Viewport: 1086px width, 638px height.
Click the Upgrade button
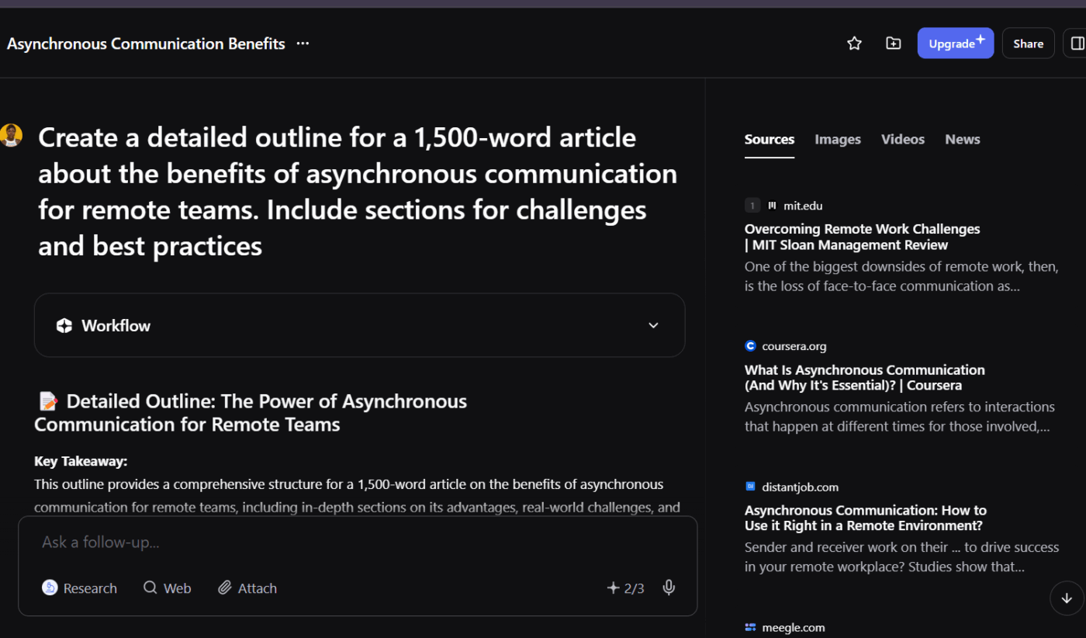[x=956, y=43]
